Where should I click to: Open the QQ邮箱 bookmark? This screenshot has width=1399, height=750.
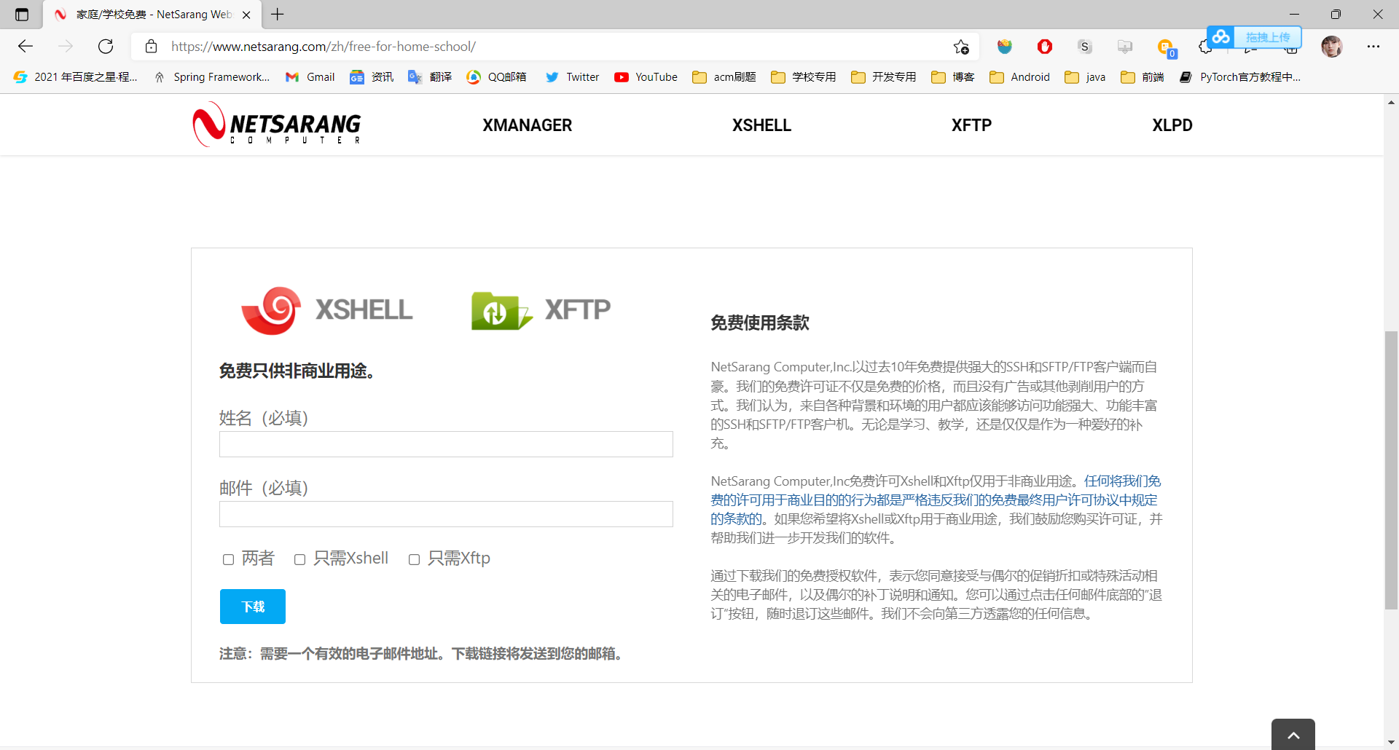[496, 76]
